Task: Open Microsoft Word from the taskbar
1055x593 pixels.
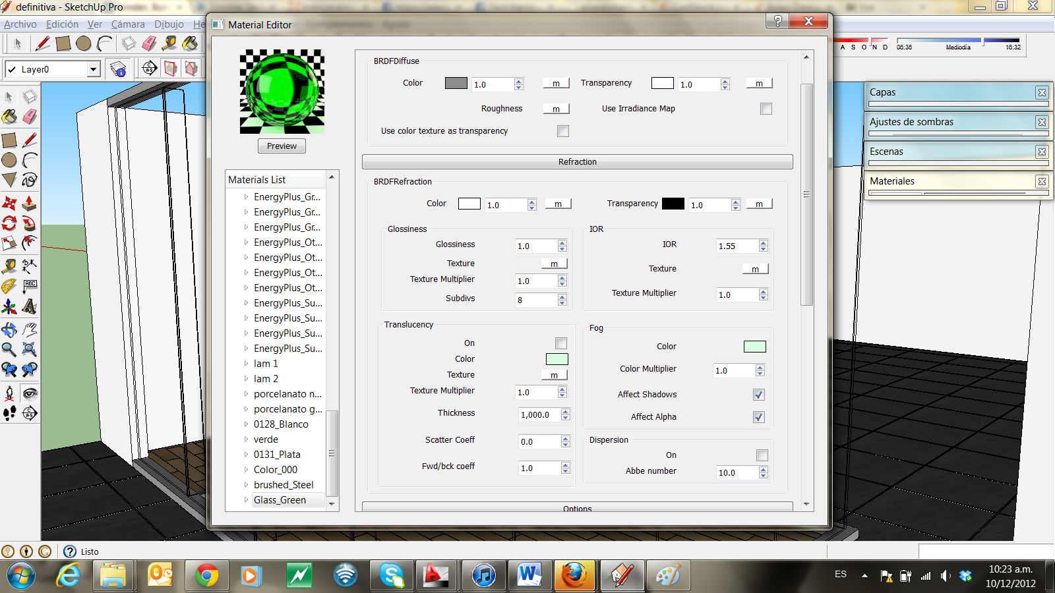Action: click(529, 576)
